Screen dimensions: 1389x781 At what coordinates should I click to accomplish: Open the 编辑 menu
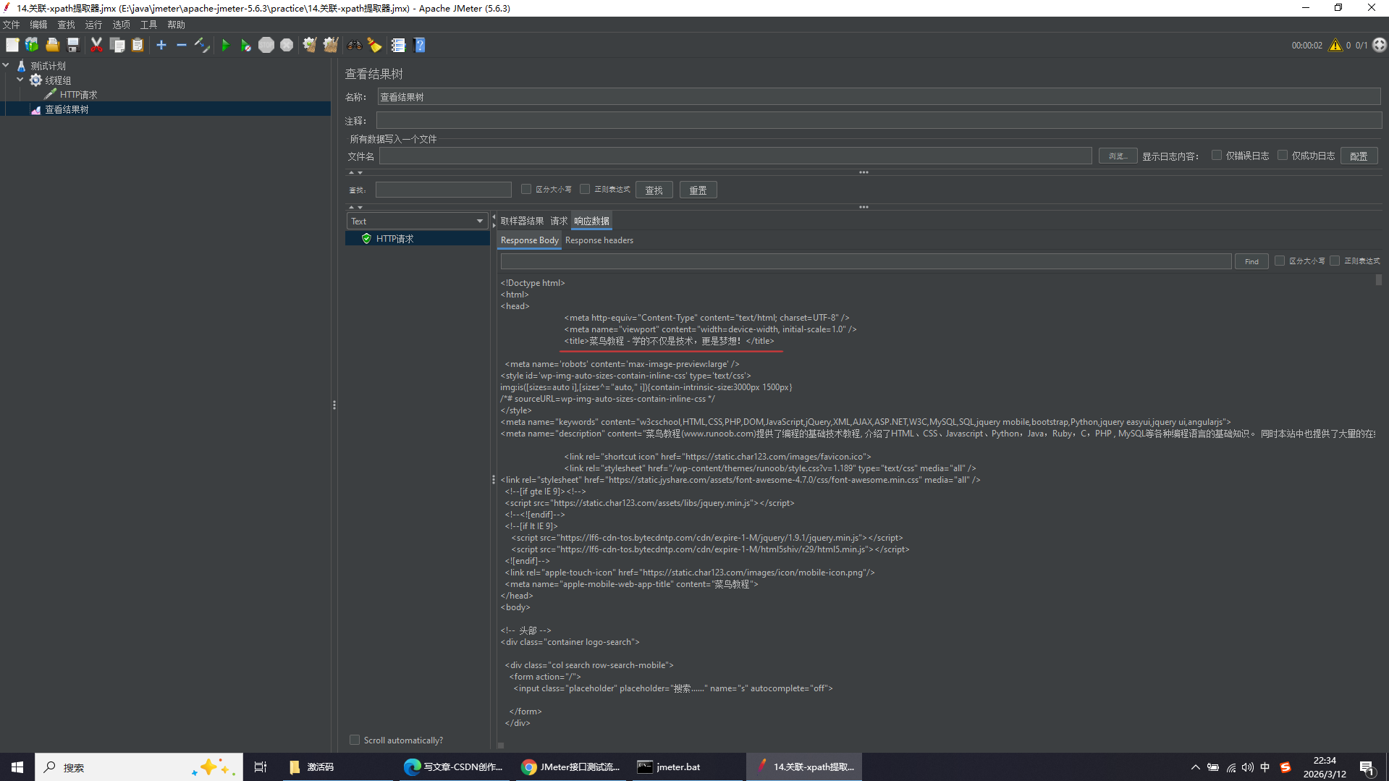(39, 25)
